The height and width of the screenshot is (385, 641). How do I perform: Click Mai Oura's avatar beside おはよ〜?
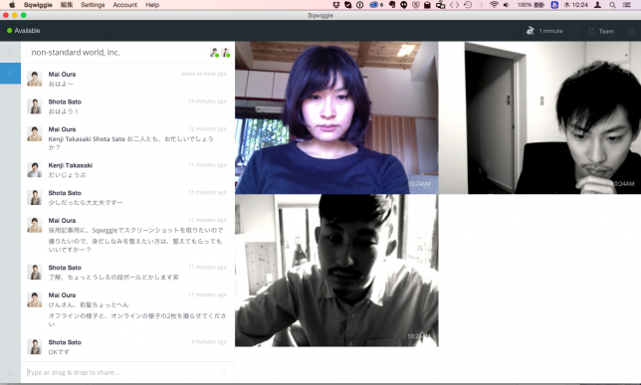pyautogui.click(x=34, y=79)
